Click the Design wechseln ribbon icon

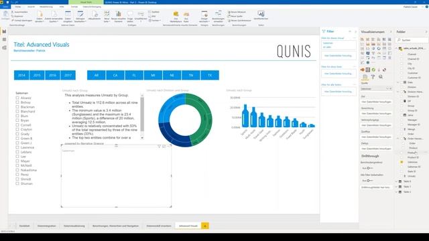(x=204, y=16)
